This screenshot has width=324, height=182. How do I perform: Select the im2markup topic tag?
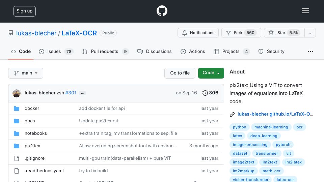coord(243,171)
